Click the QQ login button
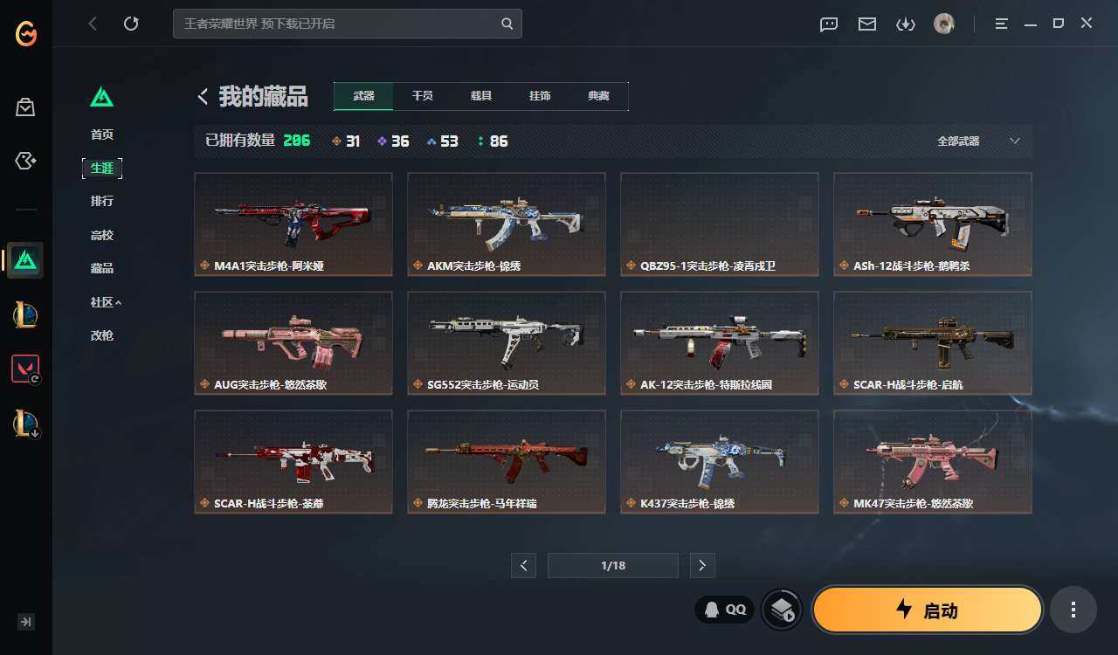This screenshot has width=1118, height=655. (725, 610)
